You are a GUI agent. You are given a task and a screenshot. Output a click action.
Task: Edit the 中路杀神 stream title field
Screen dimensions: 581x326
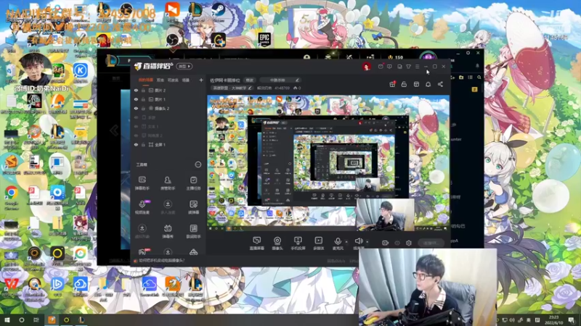280,80
